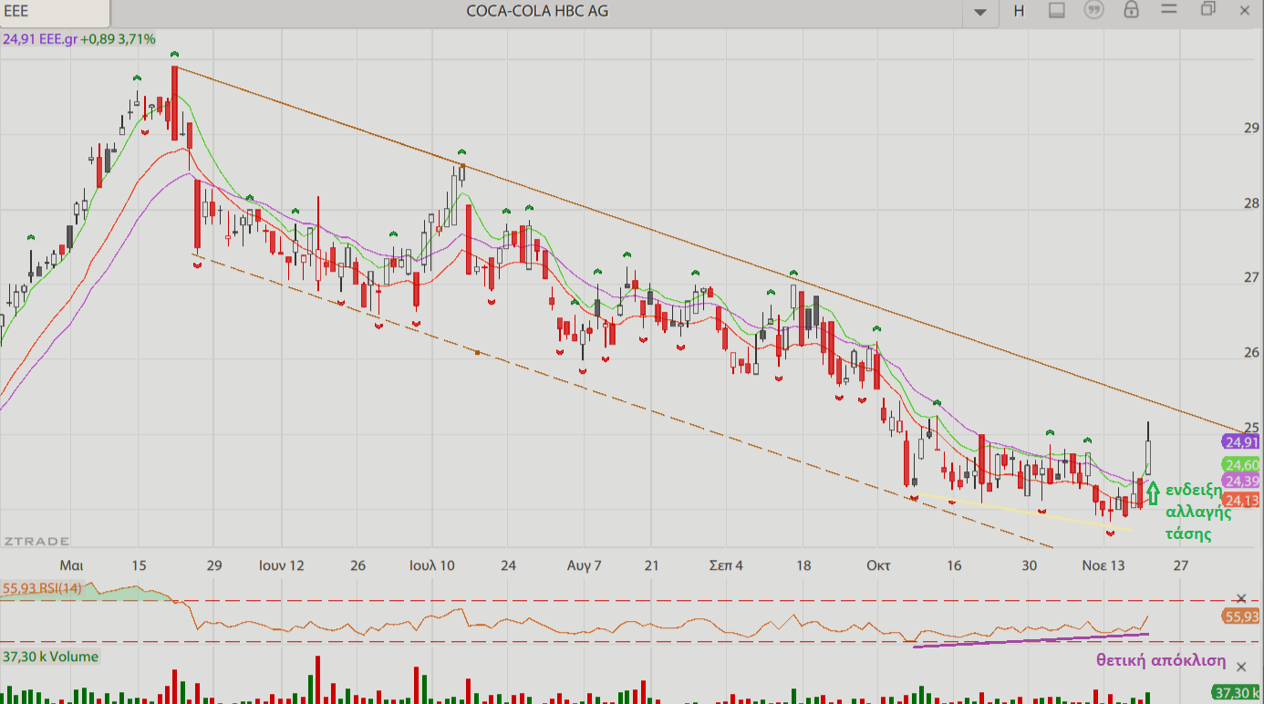Click the restore window icon

click(x=1208, y=9)
